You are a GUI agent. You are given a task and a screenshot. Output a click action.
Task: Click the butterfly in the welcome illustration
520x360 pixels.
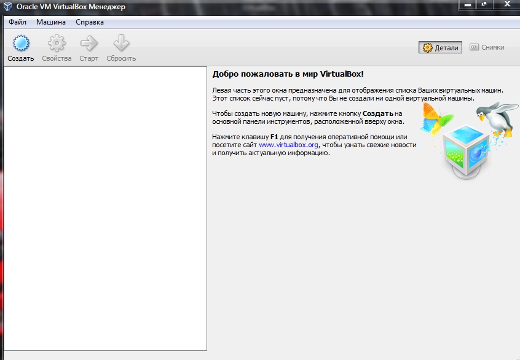point(435,118)
